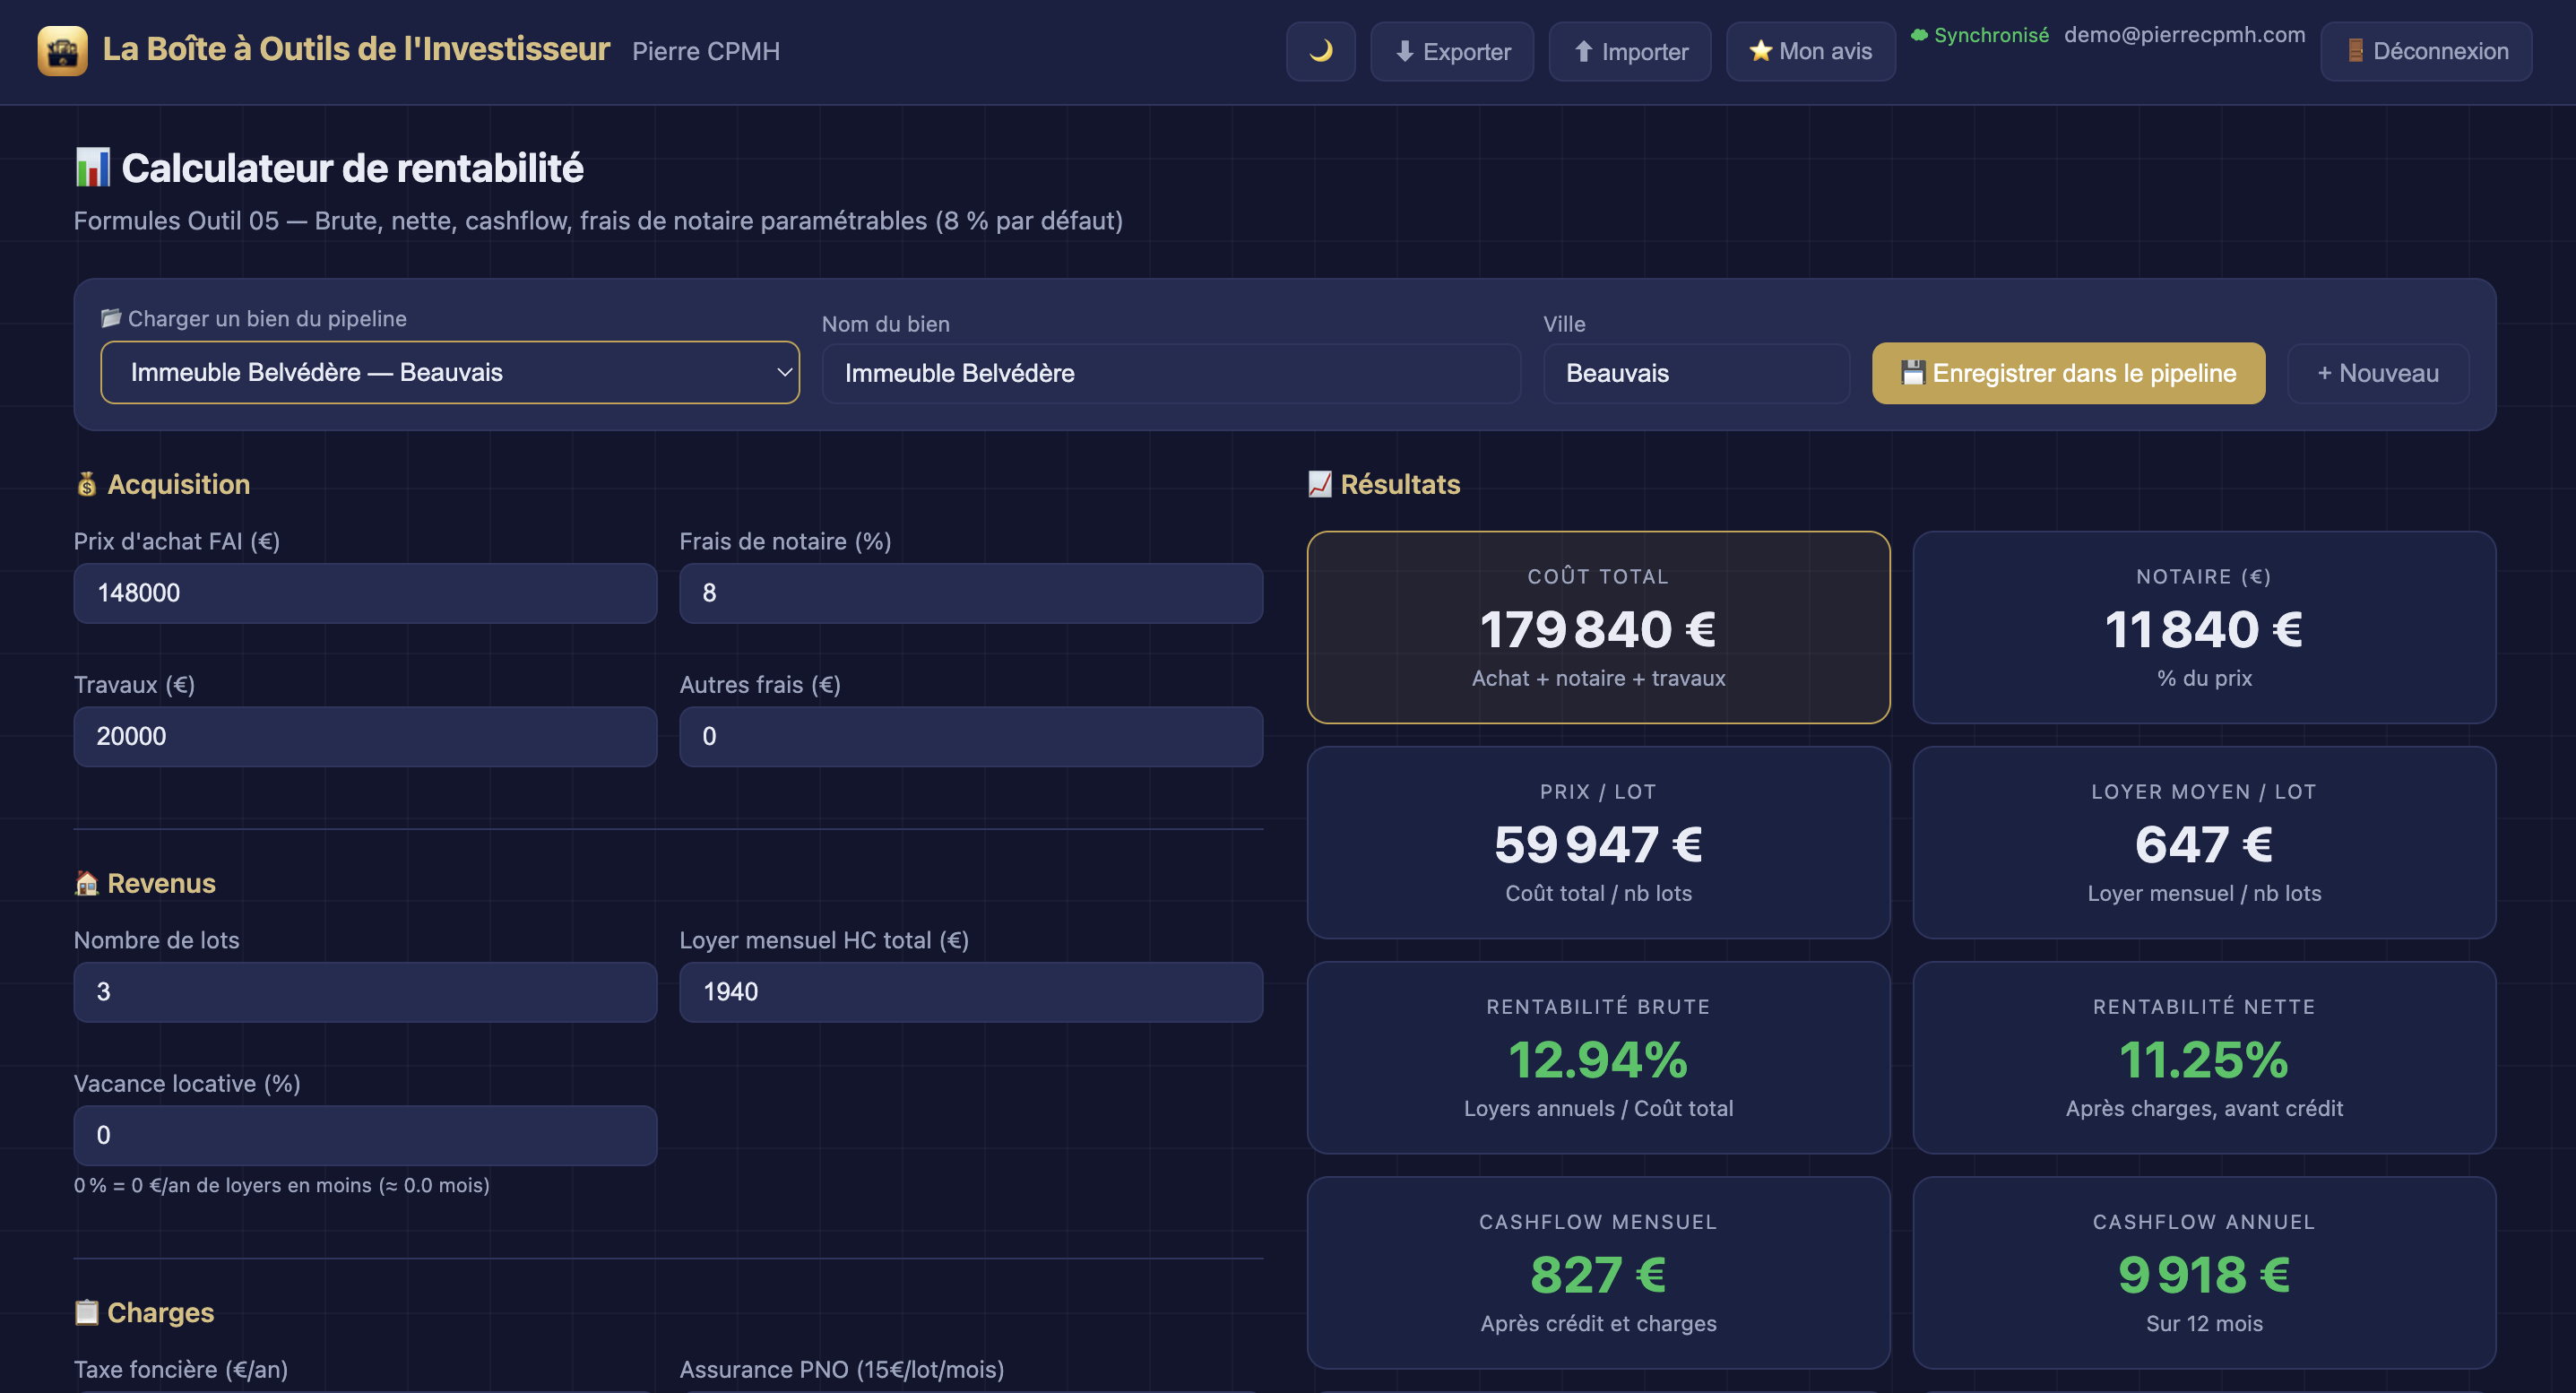Click the Nom du bien input field
The image size is (2576, 1393).
pyautogui.click(x=1171, y=373)
